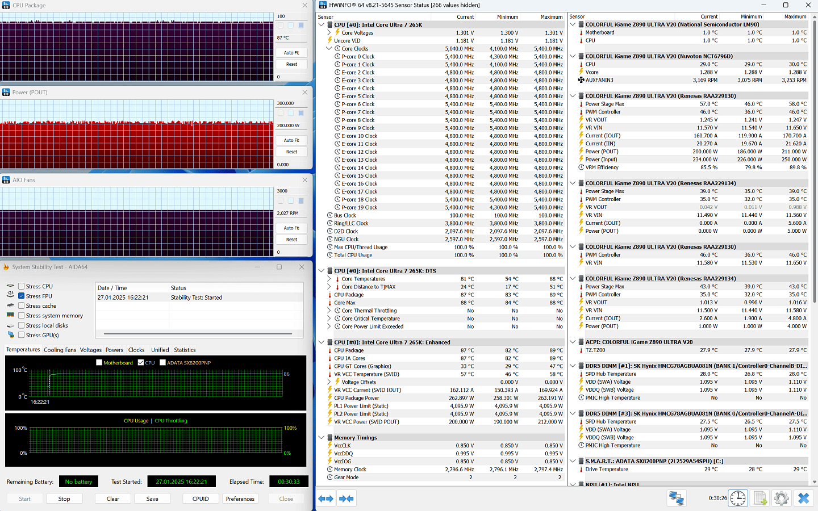This screenshot has width=818, height=511.
Task: Click the thermometer icon beside Core Max
Action: pos(329,303)
